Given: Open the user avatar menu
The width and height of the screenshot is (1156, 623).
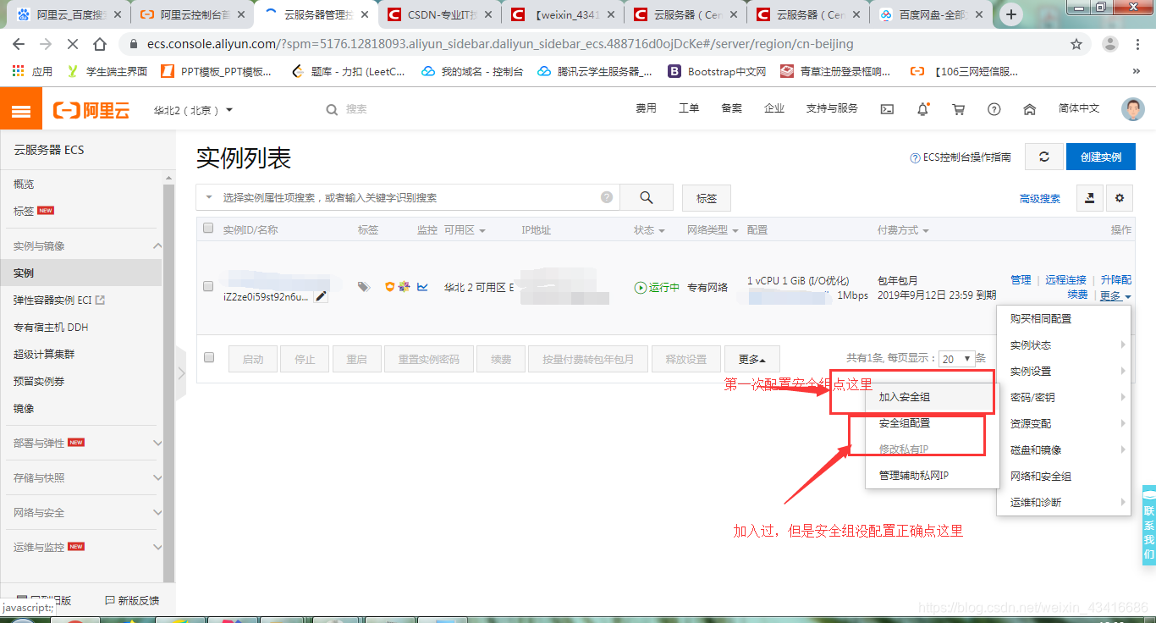Looking at the screenshot, I should pyautogui.click(x=1132, y=109).
